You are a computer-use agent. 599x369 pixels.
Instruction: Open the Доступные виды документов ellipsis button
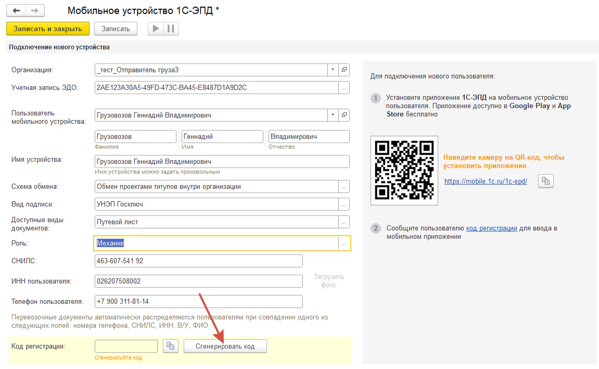click(344, 222)
